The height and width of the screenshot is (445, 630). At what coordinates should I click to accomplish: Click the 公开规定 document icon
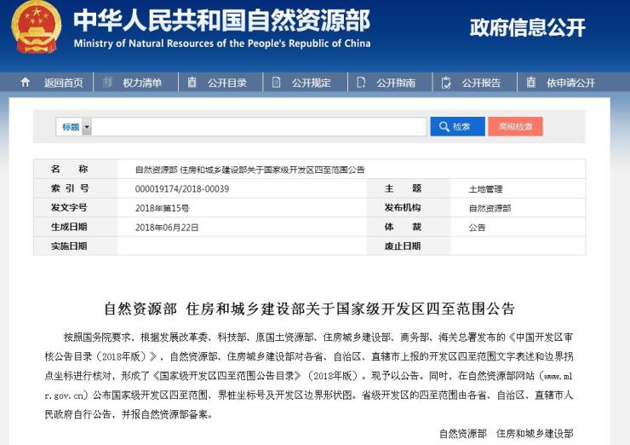click(x=277, y=83)
